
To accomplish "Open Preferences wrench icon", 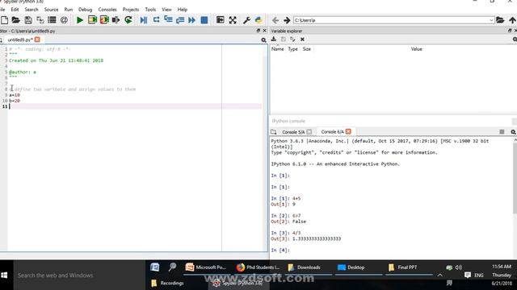I will tap(246, 20).
